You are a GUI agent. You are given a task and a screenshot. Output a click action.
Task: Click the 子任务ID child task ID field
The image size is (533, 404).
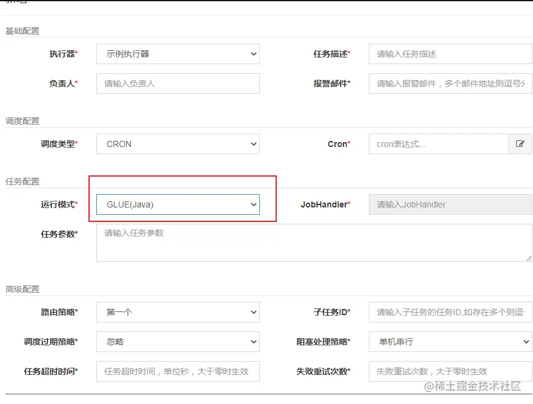click(x=450, y=312)
